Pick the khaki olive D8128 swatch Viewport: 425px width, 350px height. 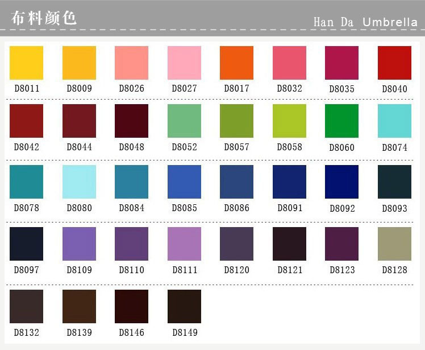tap(394, 244)
